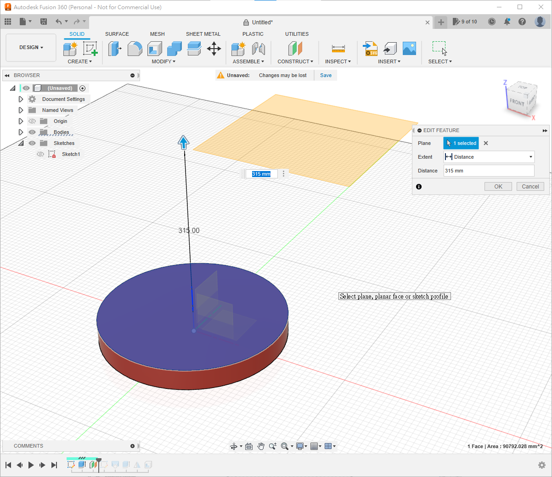552x477 pixels.
Task: Choose the Move/Copy four-arrow icon
Action: click(214, 49)
